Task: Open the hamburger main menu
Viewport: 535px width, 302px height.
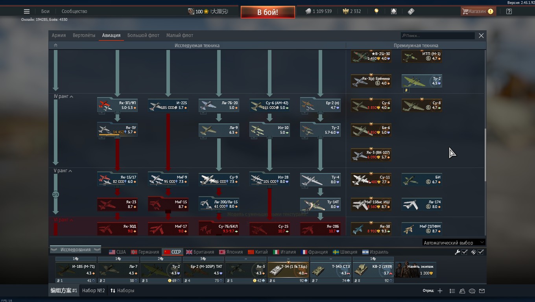Action: point(27,11)
